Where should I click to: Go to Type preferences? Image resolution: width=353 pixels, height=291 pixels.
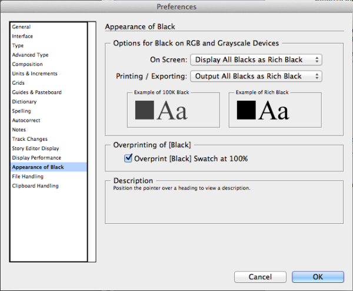coord(18,46)
